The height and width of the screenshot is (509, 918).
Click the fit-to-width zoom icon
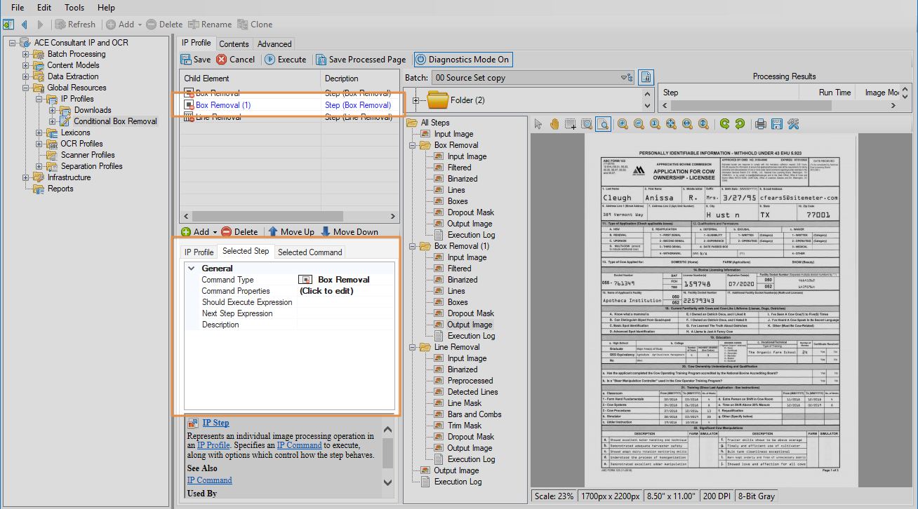[687, 124]
